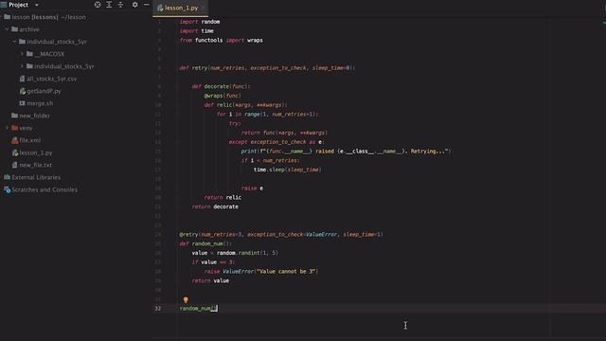Select the venv folder label
This screenshot has height=341, width=606.
[x=26, y=128]
